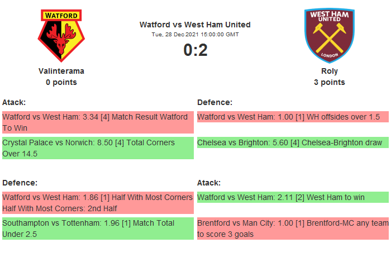Select the Chelsea-Brighton draw bet row
Image resolution: width=391 pixels, height=257 pixels.
click(x=292, y=143)
